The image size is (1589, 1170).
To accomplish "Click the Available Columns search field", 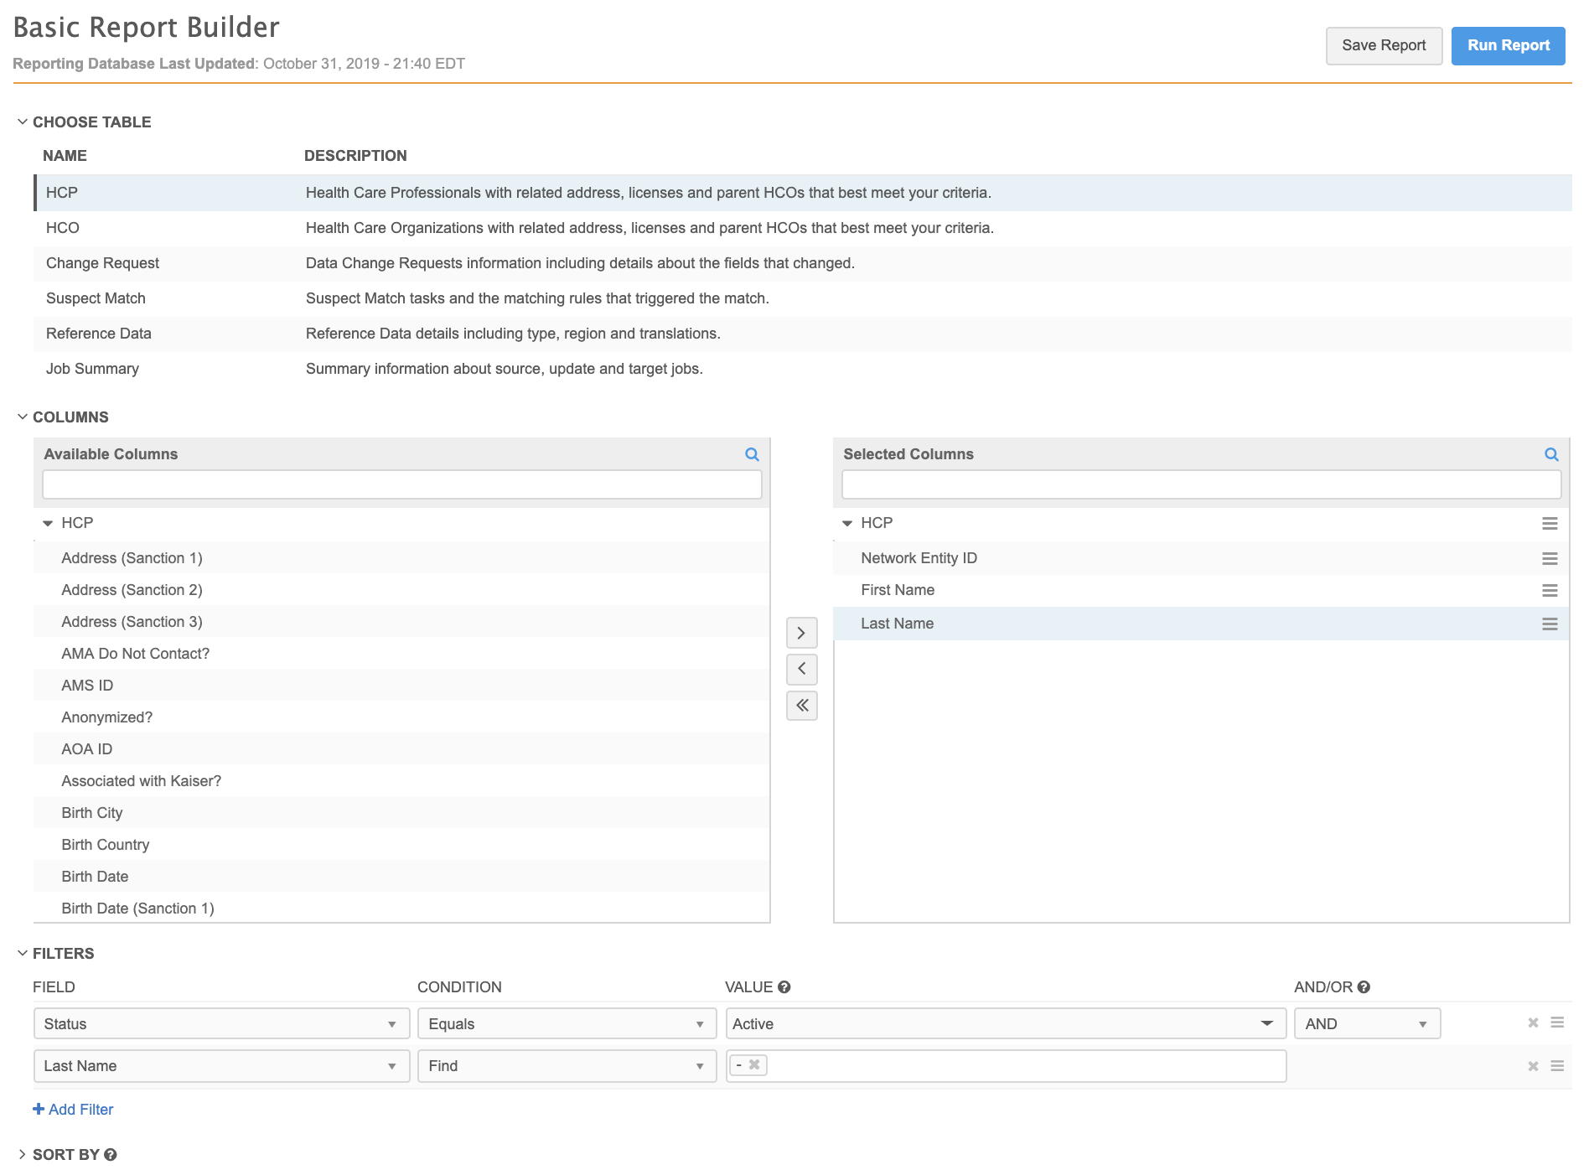I will click(x=401, y=484).
